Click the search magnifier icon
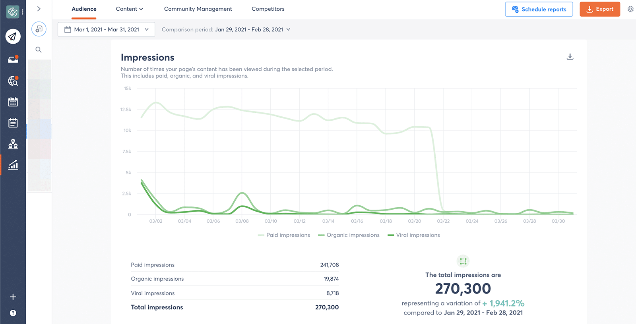The width and height of the screenshot is (636, 324). pos(39,50)
